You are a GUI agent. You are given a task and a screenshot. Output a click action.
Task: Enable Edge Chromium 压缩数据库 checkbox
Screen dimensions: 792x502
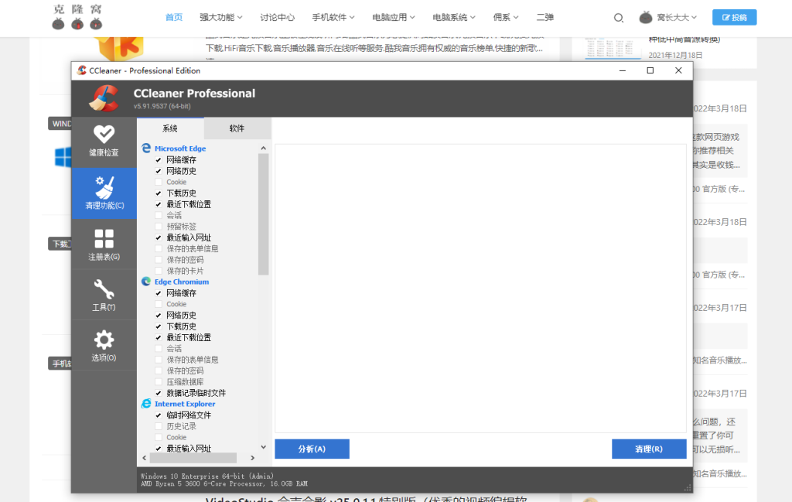pos(158,382)
